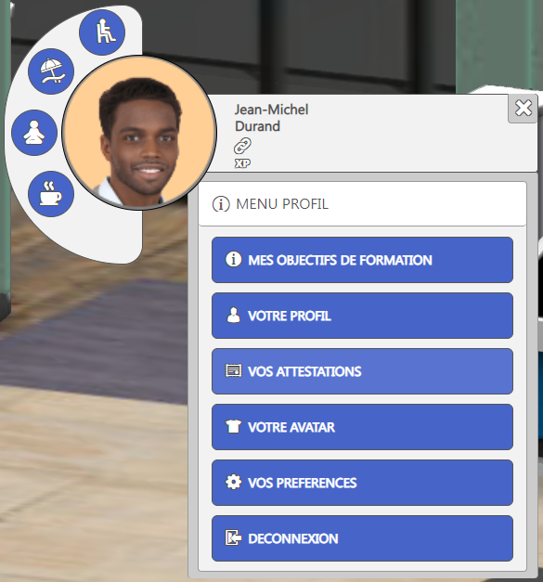The image size is (543, 582).
Task: Click the certificate icon on Vos Attestations
Action: point(234,370)
